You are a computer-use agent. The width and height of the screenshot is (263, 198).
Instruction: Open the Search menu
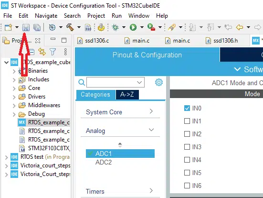[72, 16]
